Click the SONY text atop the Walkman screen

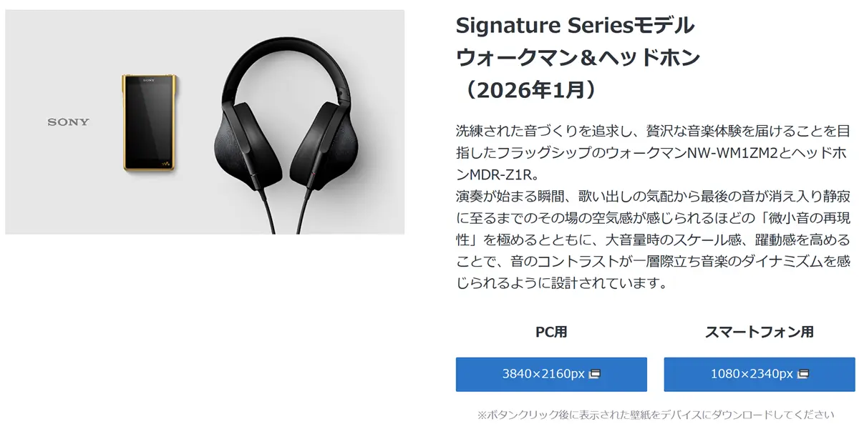click(147, 79)
